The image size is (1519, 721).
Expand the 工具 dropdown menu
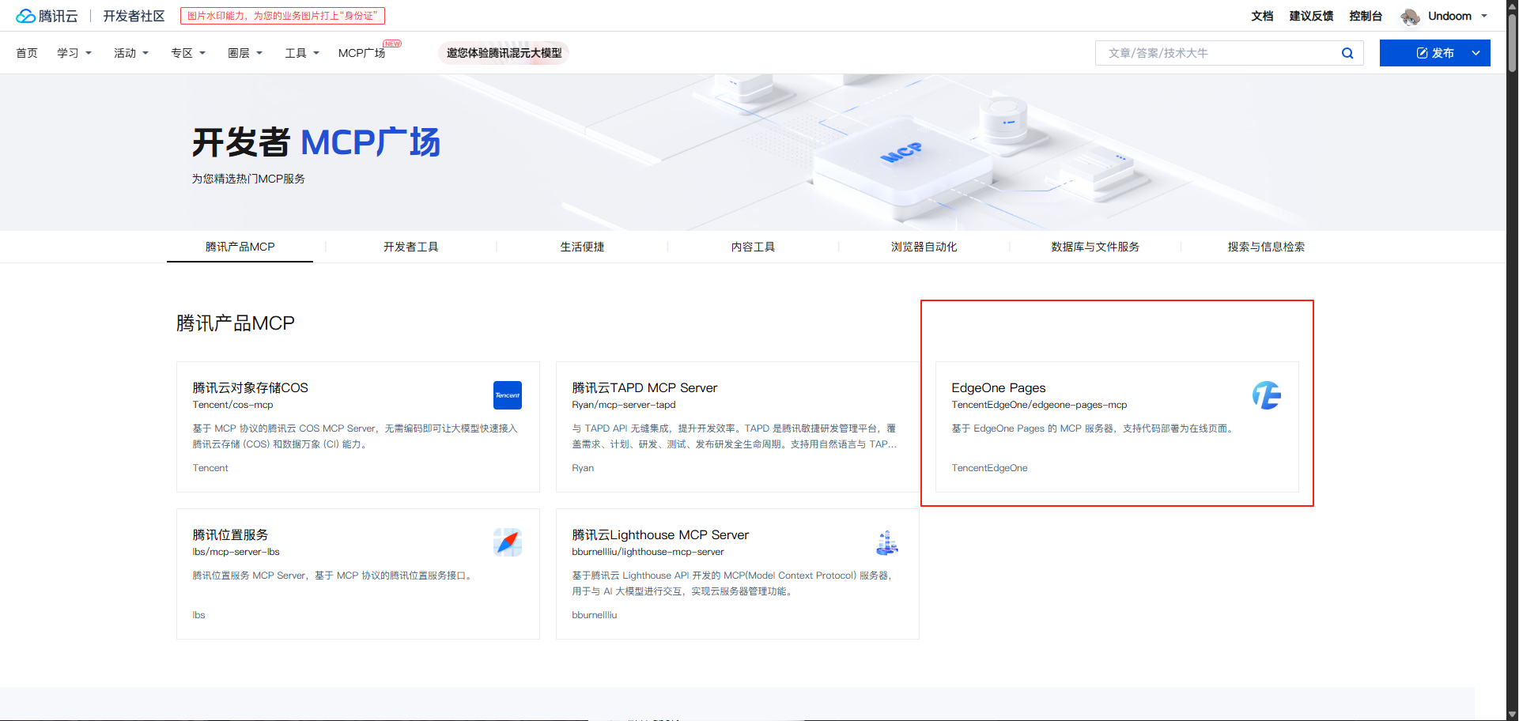pos(302,53)
